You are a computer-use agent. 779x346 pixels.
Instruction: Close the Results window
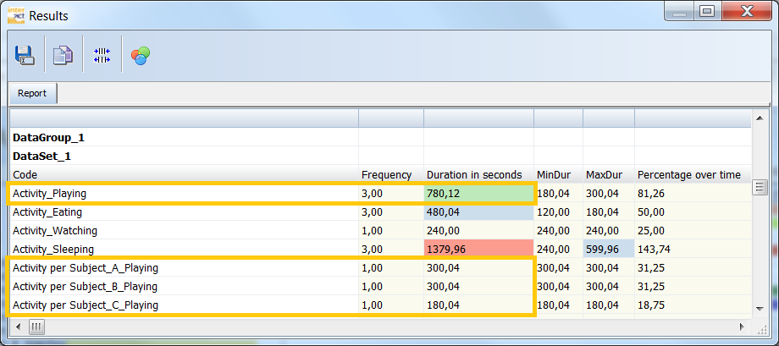(746, 12)
